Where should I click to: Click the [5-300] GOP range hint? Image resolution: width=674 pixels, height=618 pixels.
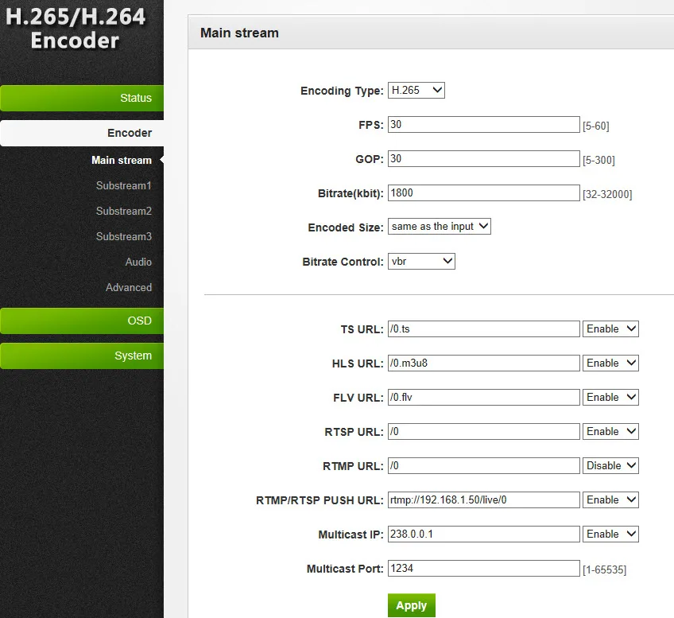pyautogui.click(x=598, y=161)
